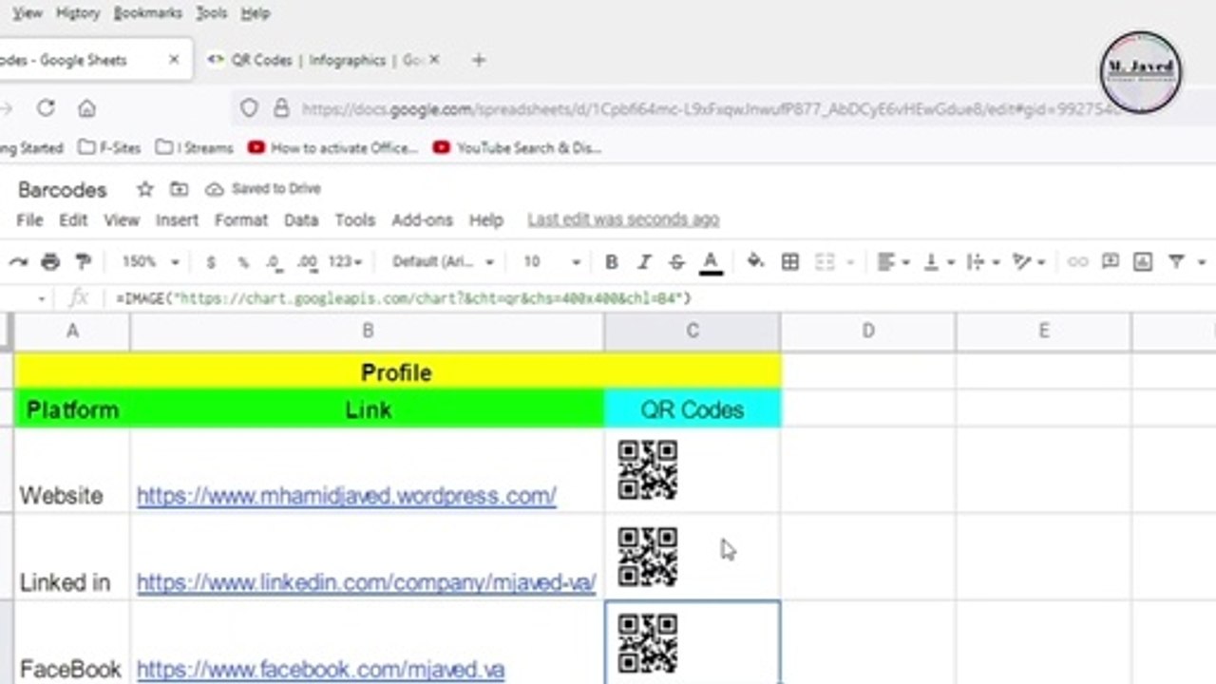Open the Data menu

point(301,219)
